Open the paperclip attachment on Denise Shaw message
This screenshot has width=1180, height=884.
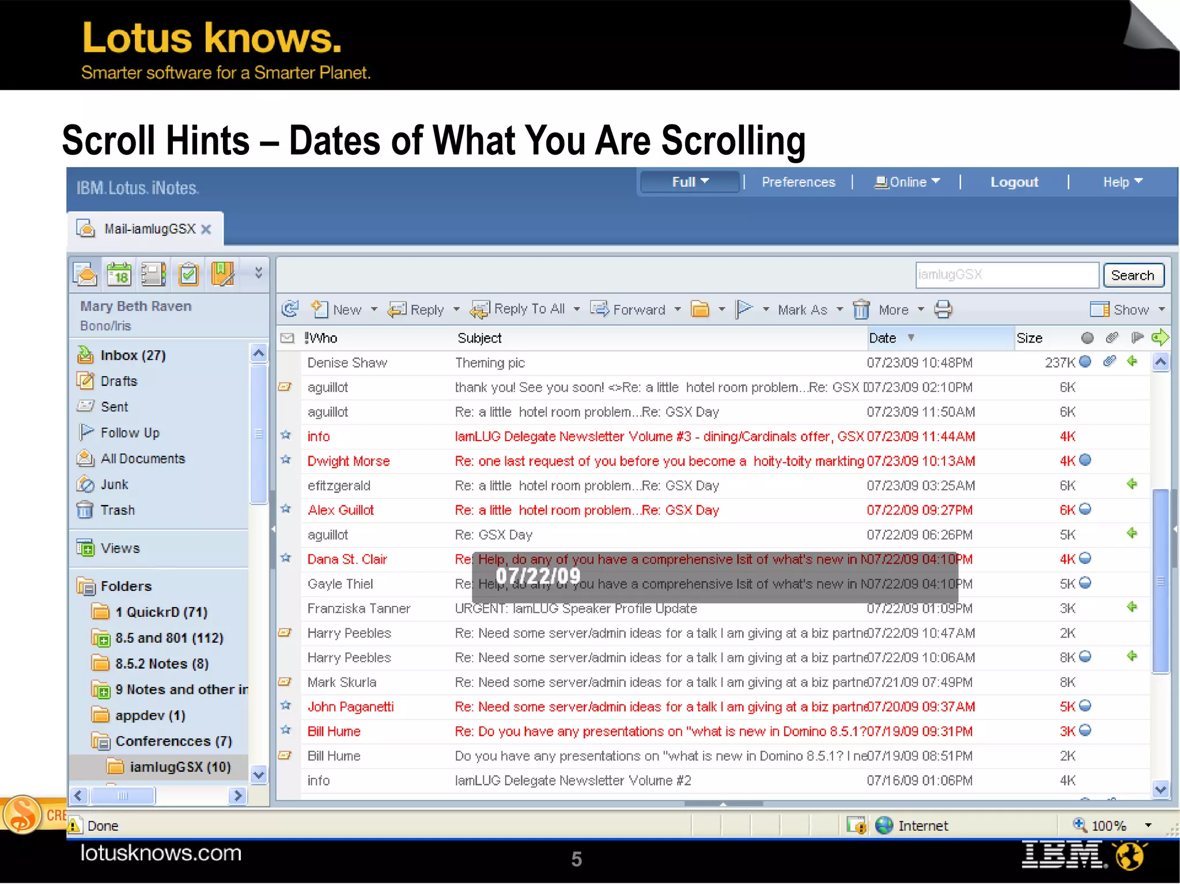click(1110, 362)
